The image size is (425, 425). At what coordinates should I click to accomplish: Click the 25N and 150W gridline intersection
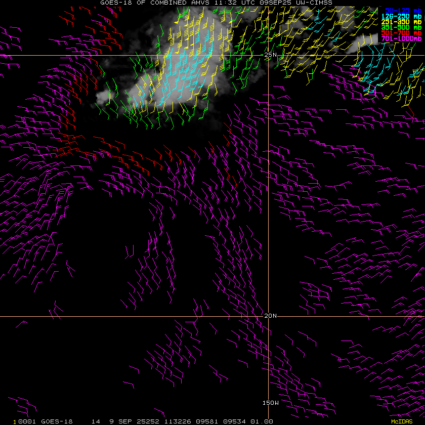[x=268, y=55]
